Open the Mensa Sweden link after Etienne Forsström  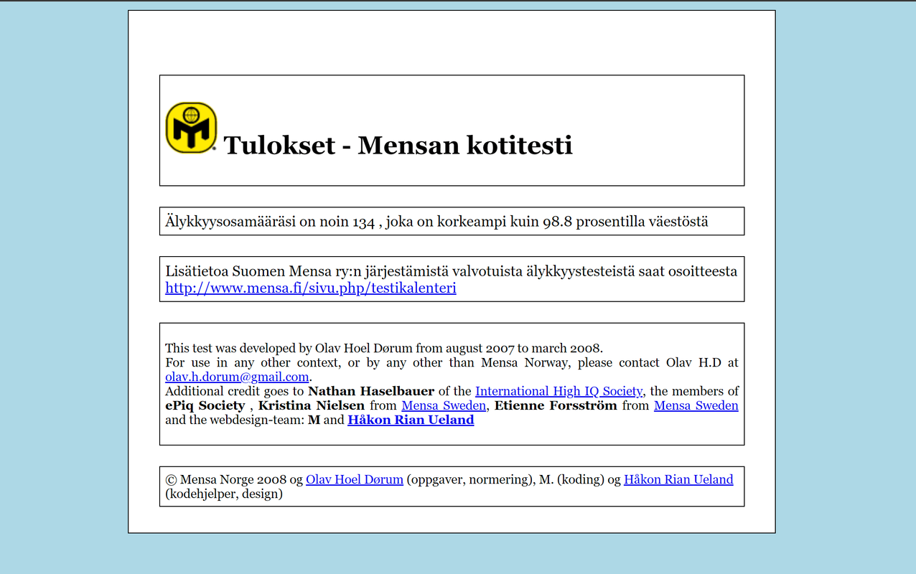[x=696, y=405]
